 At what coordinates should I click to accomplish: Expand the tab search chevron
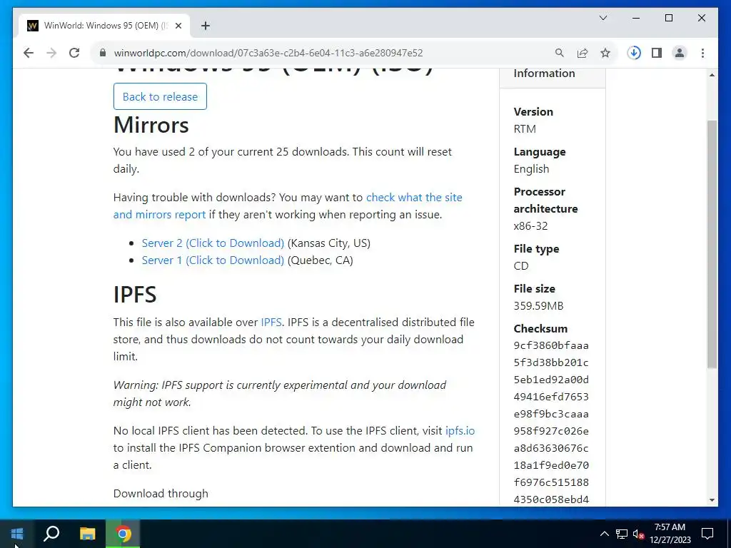coord(603,18)
